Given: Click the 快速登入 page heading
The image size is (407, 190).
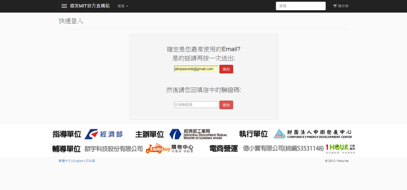Looking at the screenshot, I should (71, 21).
